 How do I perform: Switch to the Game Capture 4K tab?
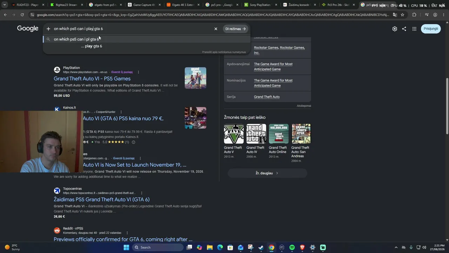(x=144, y=5)
